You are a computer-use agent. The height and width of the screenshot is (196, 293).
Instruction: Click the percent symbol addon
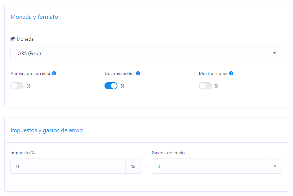[133, 166]
